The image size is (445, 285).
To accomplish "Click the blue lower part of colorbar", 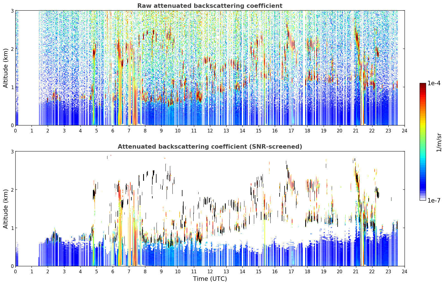I will point(423,179).
